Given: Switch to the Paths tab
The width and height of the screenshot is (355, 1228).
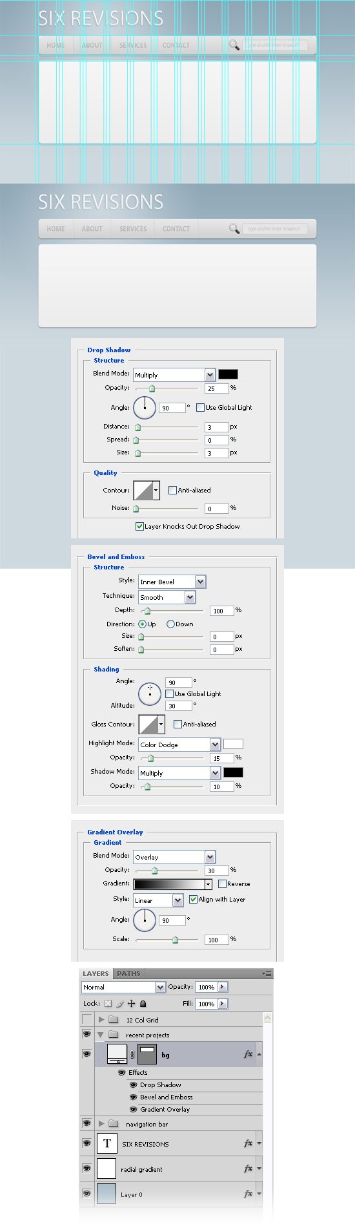Looking at the screenshot, I should pyautogui.click(x=128, y=973).
